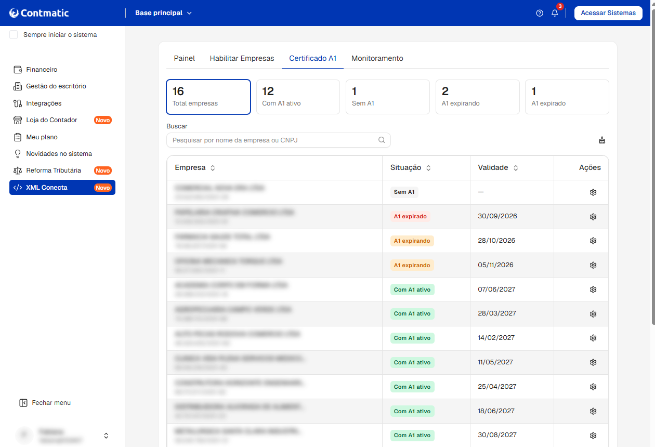This screenshot has height=447, width=655.
Task: Open settings gear for 30/08/2027 row
Action: tap(593, 436)
